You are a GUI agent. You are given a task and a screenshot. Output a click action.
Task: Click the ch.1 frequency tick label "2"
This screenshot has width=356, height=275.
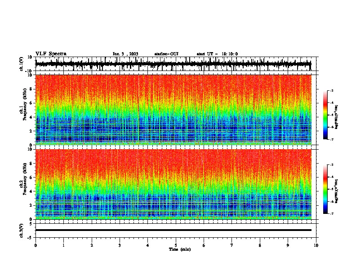click(31, 131)
